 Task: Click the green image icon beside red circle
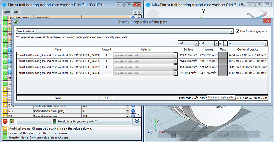[x=12, y=122]
